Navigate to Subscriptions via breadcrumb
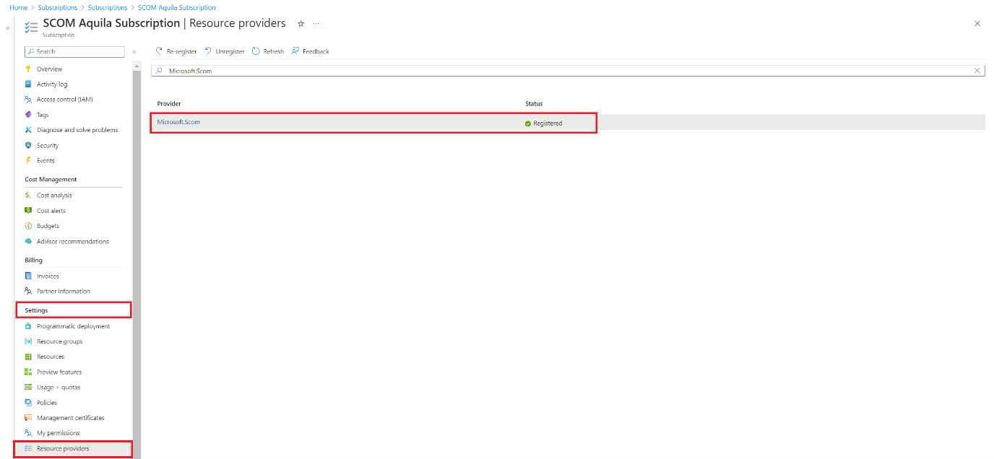 point(58,6)
